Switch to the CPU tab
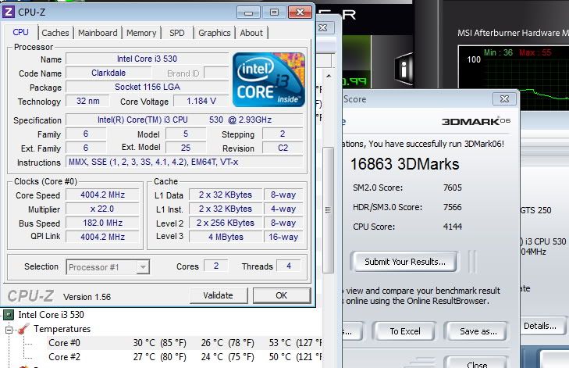The image size is (569, 368). tap(21, 32)
